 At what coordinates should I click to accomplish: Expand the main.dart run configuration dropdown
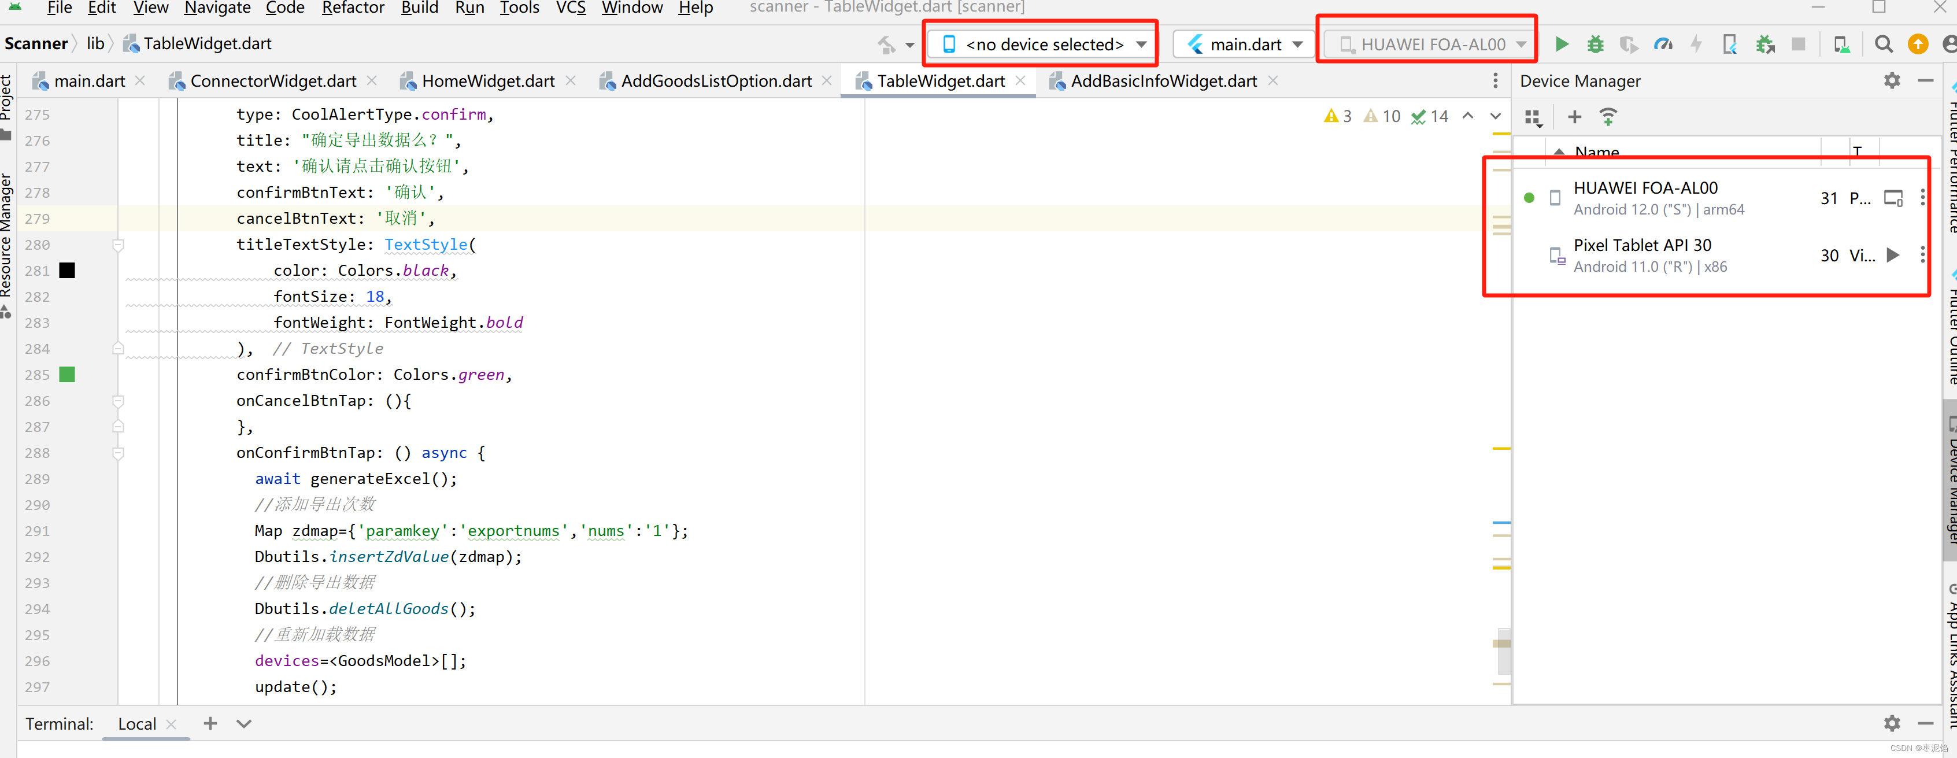coord(1246,44)
